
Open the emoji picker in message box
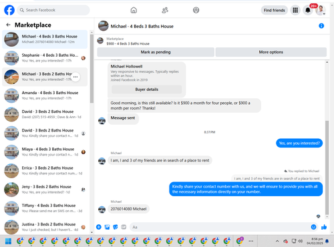tap(313, 227)
